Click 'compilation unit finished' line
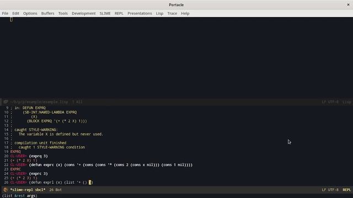 coord(40,143)
